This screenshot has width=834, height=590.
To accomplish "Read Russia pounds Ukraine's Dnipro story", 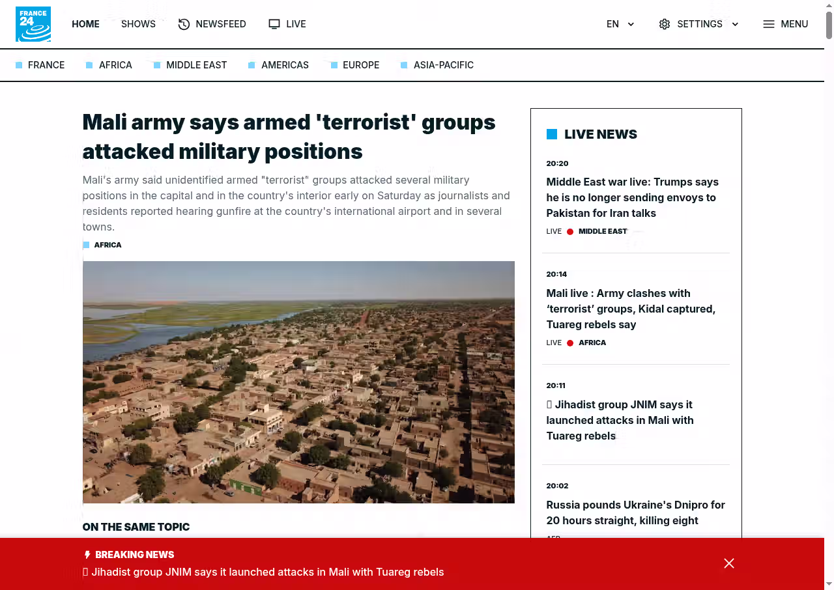I will coord(635,513).
